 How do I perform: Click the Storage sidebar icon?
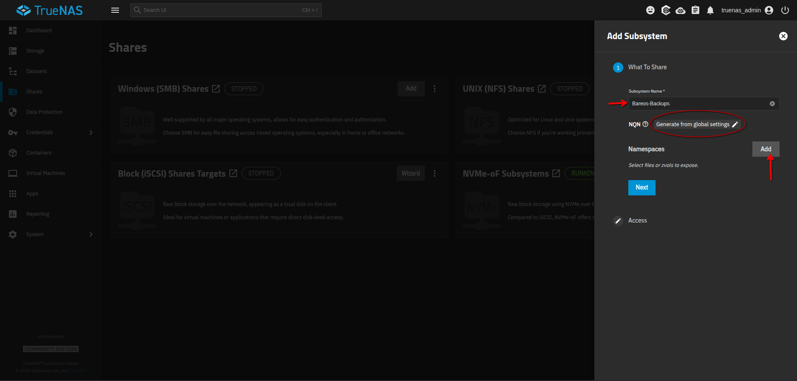coord(13,51)
